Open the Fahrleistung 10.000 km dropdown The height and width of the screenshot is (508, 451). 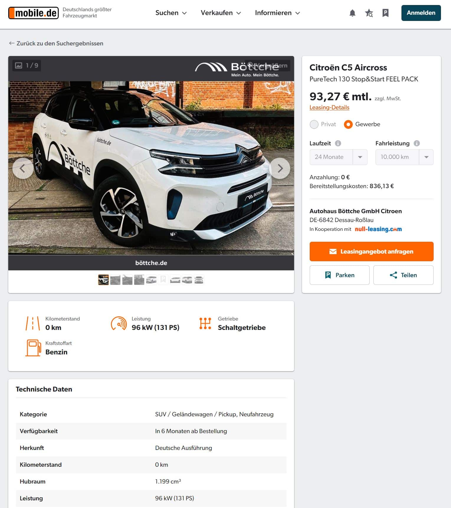pyautogui.click(x=404, y=157)
